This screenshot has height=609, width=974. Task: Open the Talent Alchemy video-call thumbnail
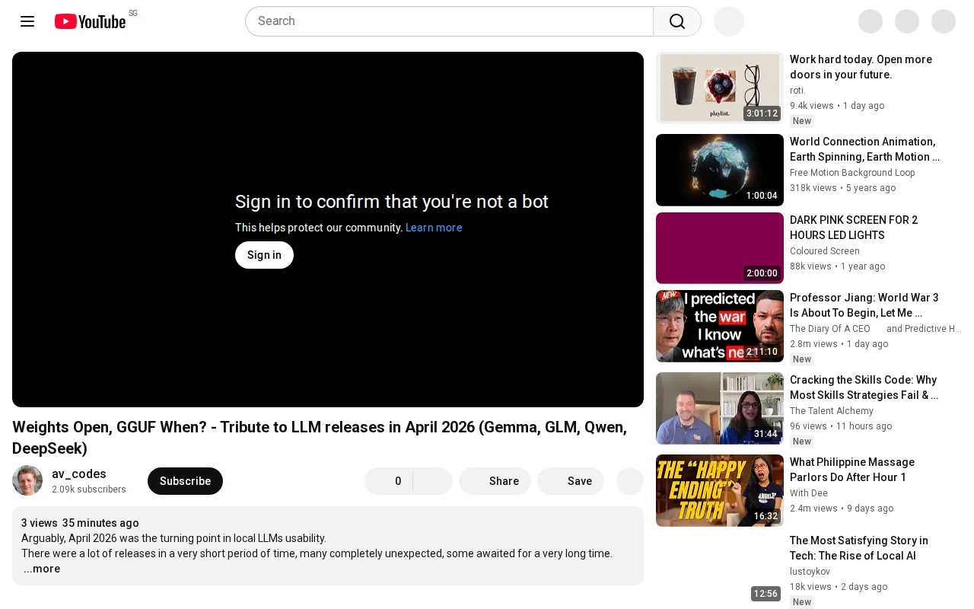(720, 408)
